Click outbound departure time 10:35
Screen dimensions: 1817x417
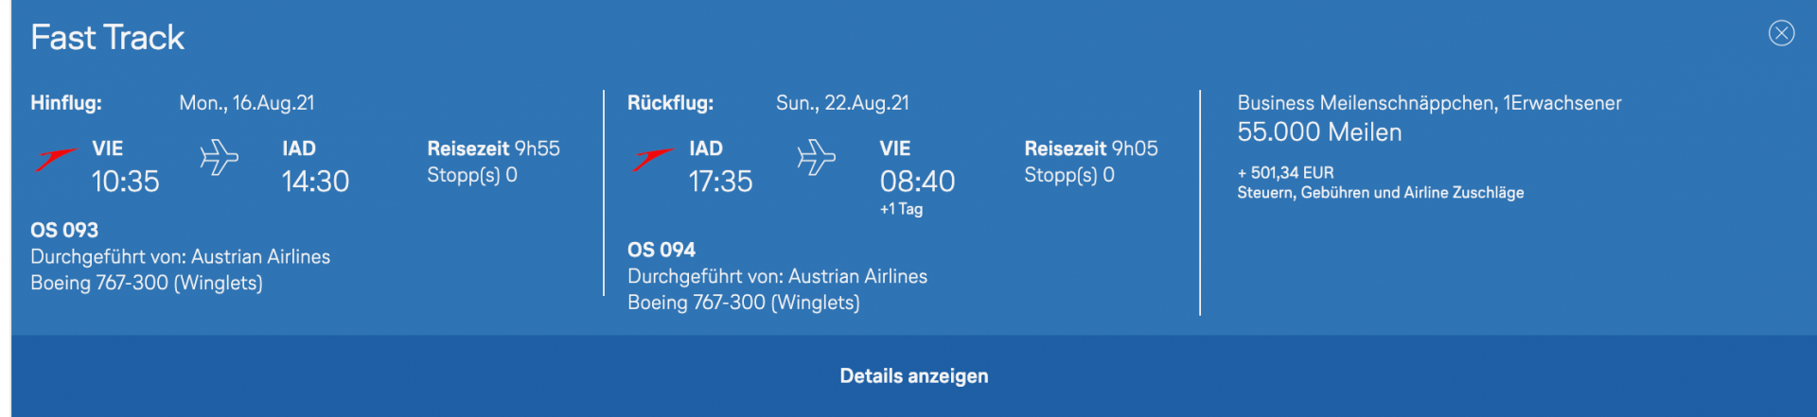(x=125, y=182)
